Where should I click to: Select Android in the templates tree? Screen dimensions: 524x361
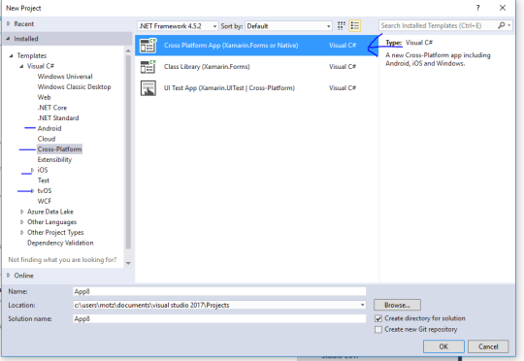pyautogui.click(x=49, y=128)
